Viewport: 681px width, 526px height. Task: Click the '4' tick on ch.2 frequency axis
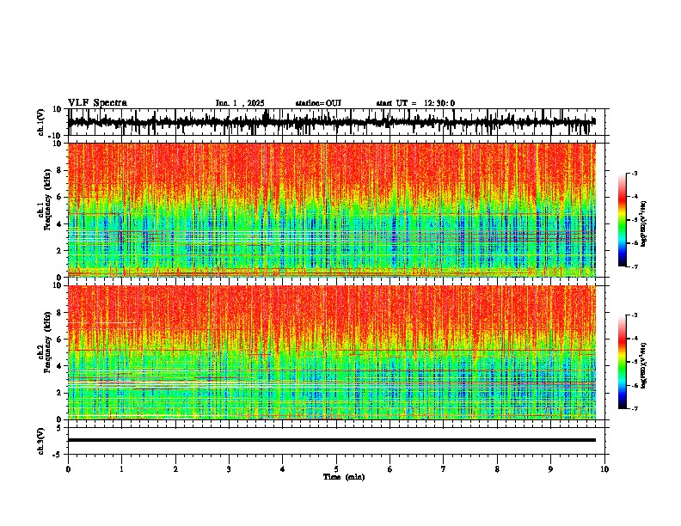pos(59,366)
